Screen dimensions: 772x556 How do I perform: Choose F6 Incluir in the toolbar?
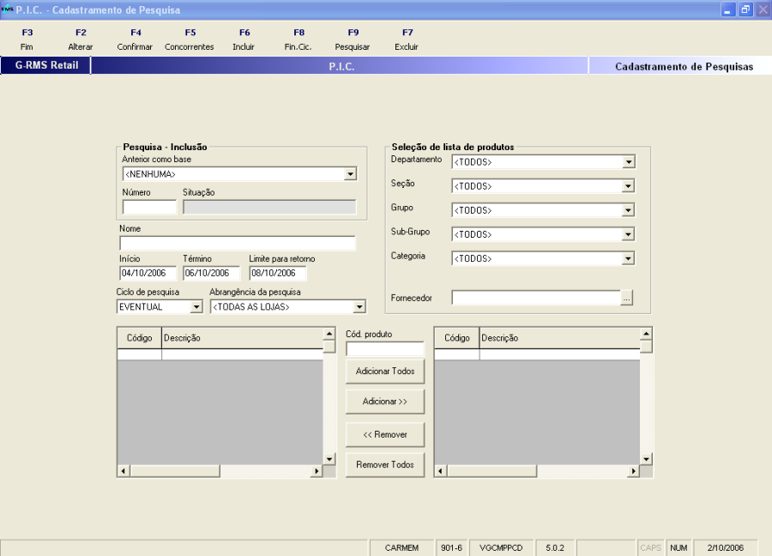pyautogui.click(x=244, y=39)
